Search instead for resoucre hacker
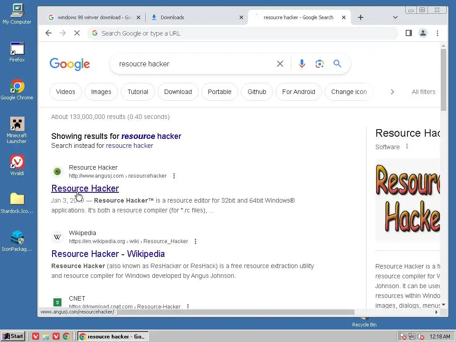 click(130, 146)
